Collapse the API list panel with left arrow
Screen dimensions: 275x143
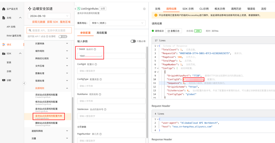click(x=75, y=9)
